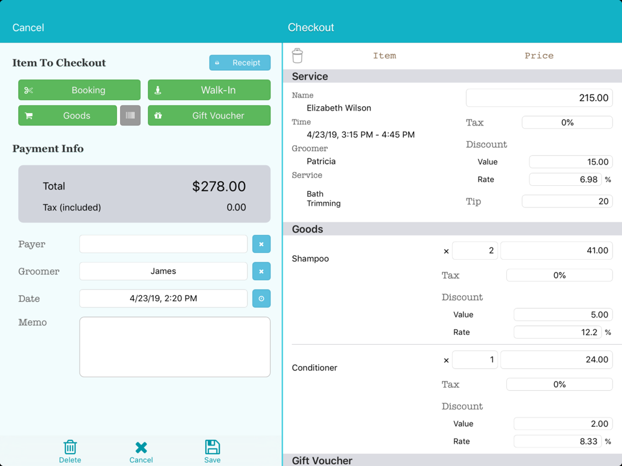Edit Shampoo discount value 5.00

coord(564,314)
